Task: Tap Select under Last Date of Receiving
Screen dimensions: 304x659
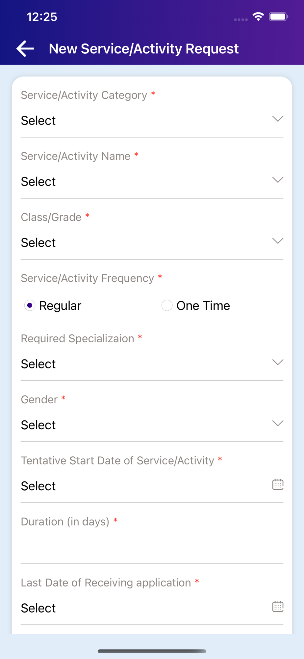Action: tap(38, 608)
